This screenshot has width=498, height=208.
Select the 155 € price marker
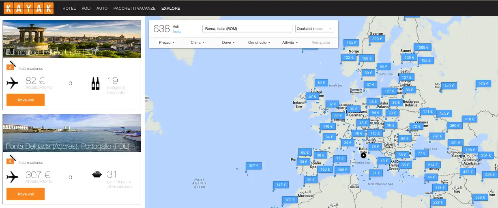coord(425,60)
